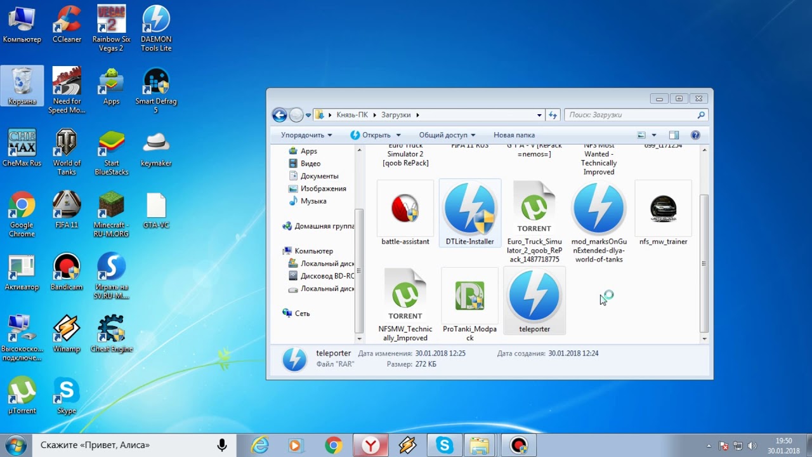Open the Windows Start button
812x457 pixels.
point(15,445)
